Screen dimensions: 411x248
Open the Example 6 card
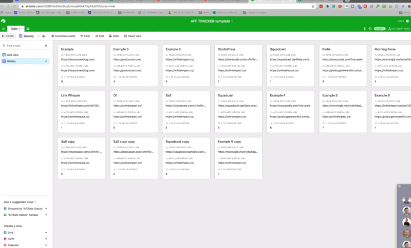(x=391, y=112)
